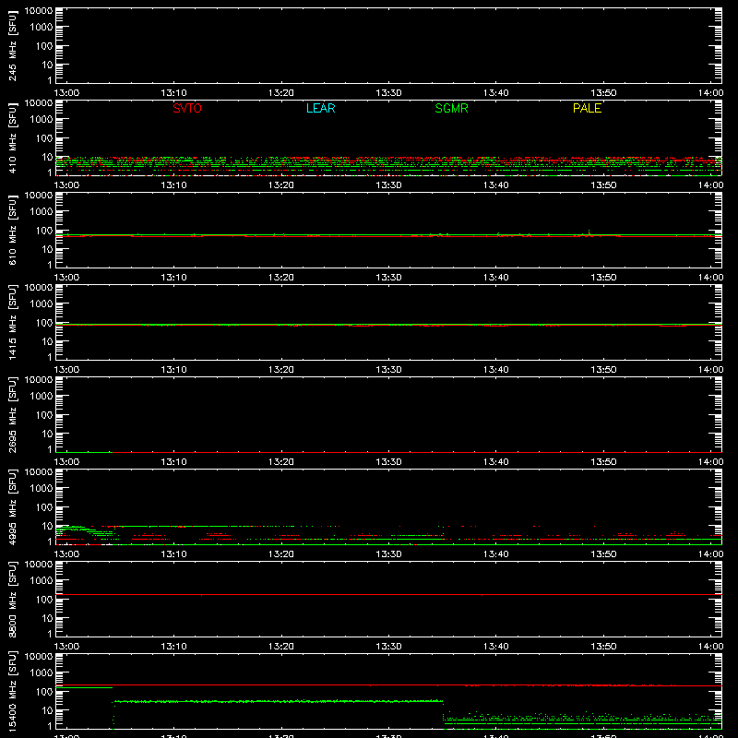Click the green spike near 13:49 in 610 MHz panel
738x738 pixels.
pyautogui.click(x=589, y=232)
